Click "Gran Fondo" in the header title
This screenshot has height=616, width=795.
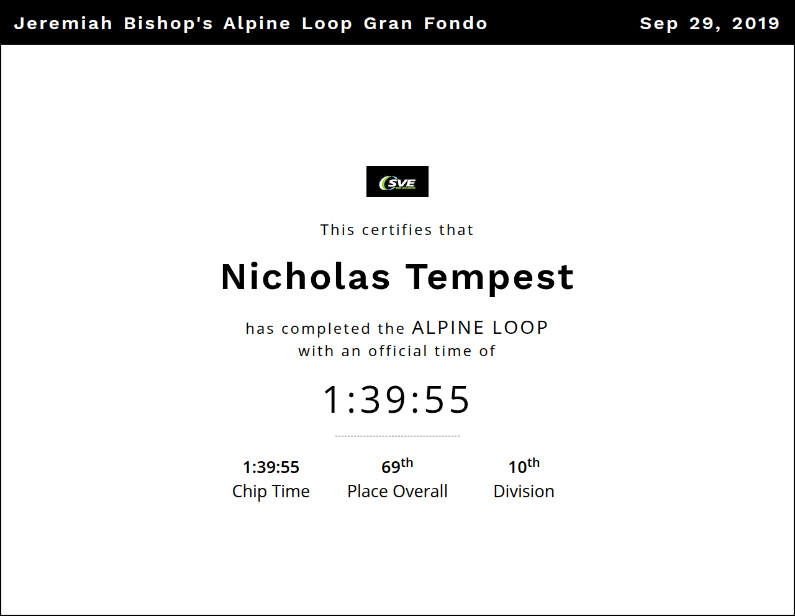pyautogui.click(x=425, y=24)
